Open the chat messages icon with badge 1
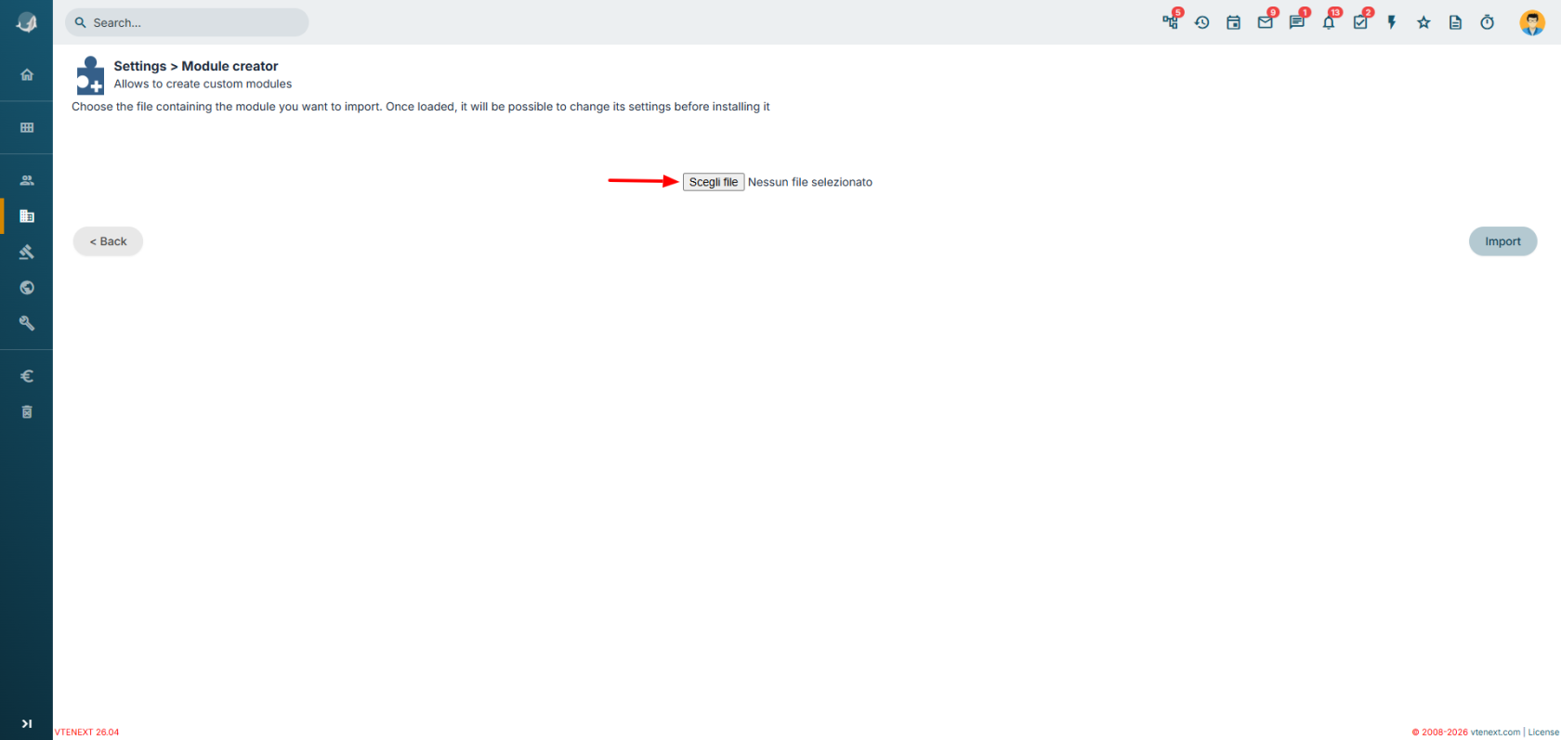Viewport: 1561px width, 740px height. [x=1297, y=21]
